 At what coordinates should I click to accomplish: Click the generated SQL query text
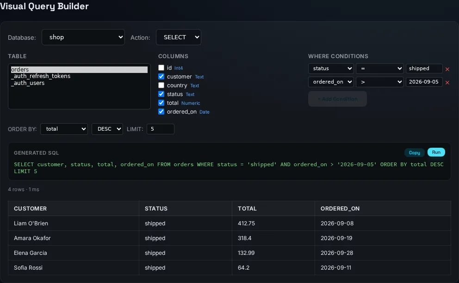click(x=229, y=168)
